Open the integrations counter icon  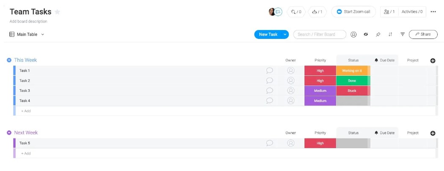pos(296,12)
